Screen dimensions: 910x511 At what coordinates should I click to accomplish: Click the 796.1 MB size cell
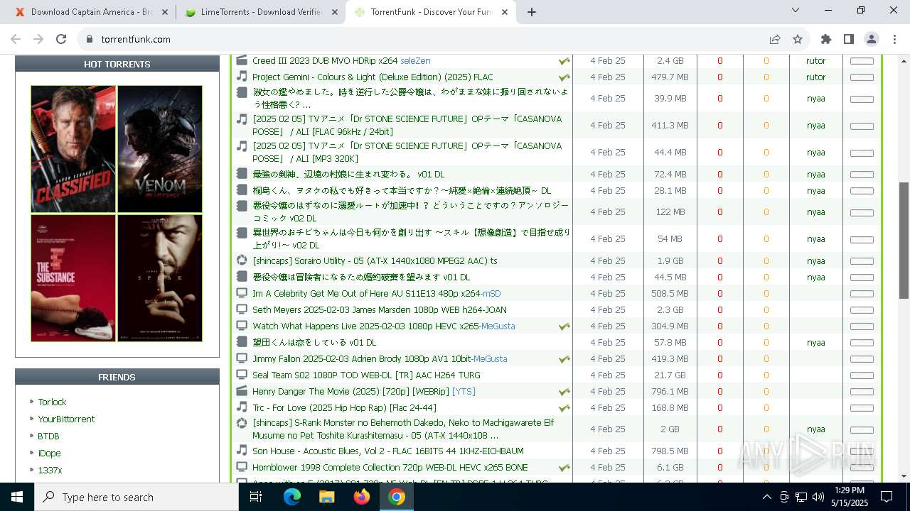pos(670,392)
